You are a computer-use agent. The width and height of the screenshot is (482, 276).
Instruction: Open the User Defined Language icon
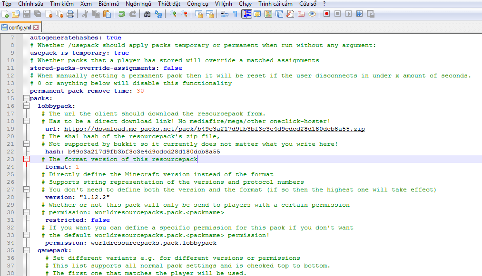257,14
